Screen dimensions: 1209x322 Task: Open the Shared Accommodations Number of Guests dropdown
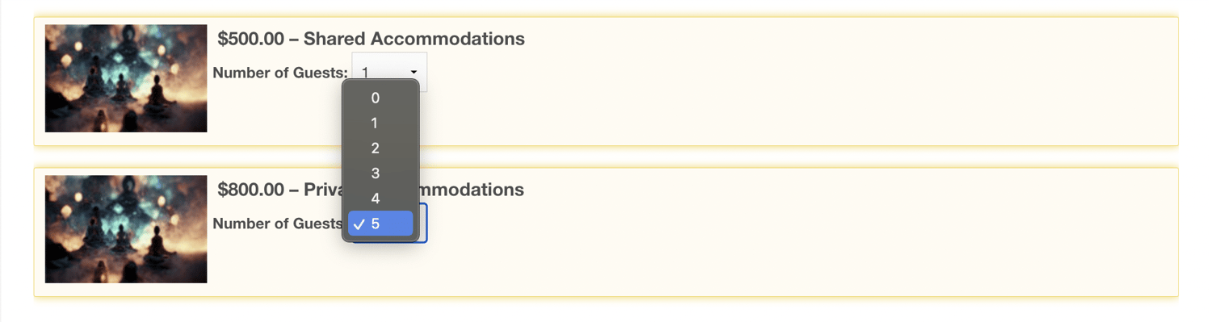pyautogui.click(x=389, y=73)
